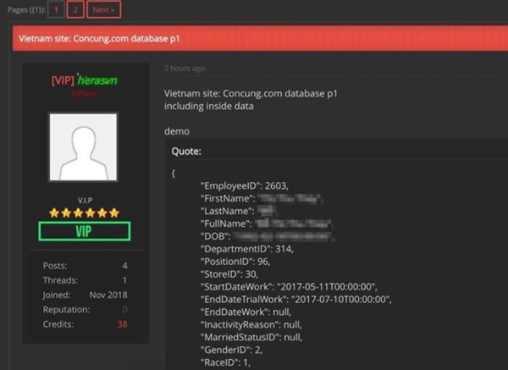Open the Next » page
Viewport: 508px width, 370px height.
coord(103,9)
